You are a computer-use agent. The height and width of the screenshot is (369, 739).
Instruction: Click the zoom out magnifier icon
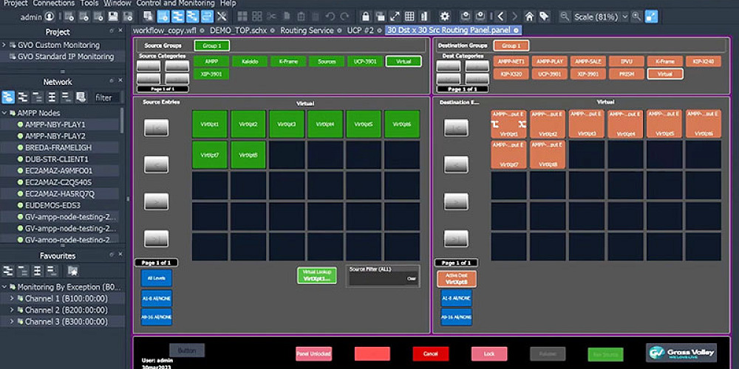565,16
